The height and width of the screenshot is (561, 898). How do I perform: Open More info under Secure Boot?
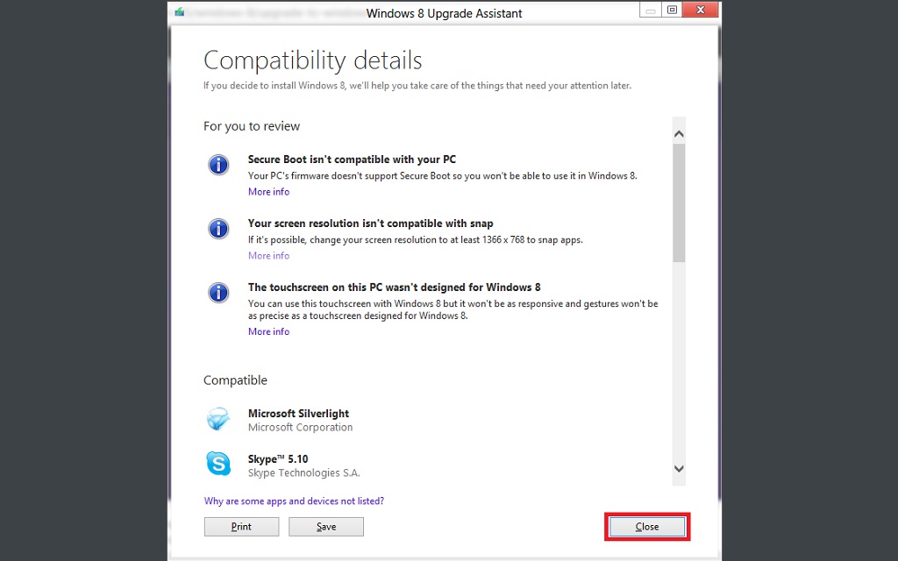[268, 192]
